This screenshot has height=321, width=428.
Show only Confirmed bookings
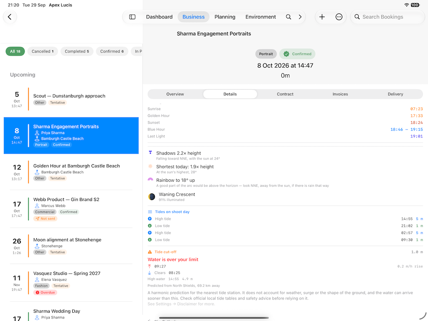112,51
